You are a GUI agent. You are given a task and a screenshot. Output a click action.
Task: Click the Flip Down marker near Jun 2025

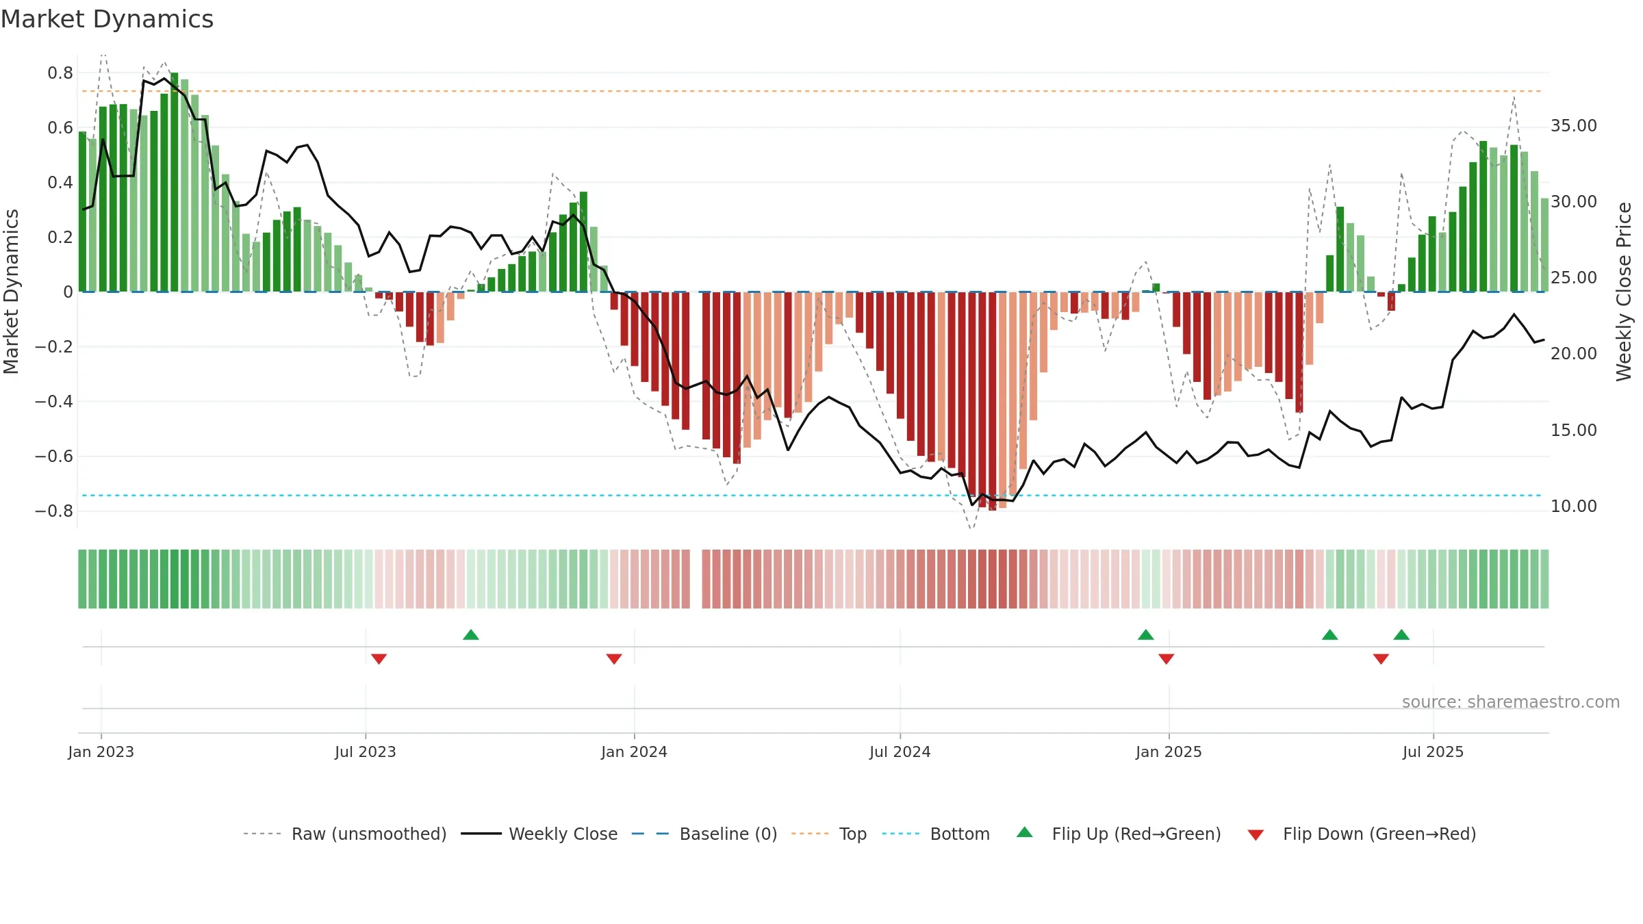point(1381,658)
